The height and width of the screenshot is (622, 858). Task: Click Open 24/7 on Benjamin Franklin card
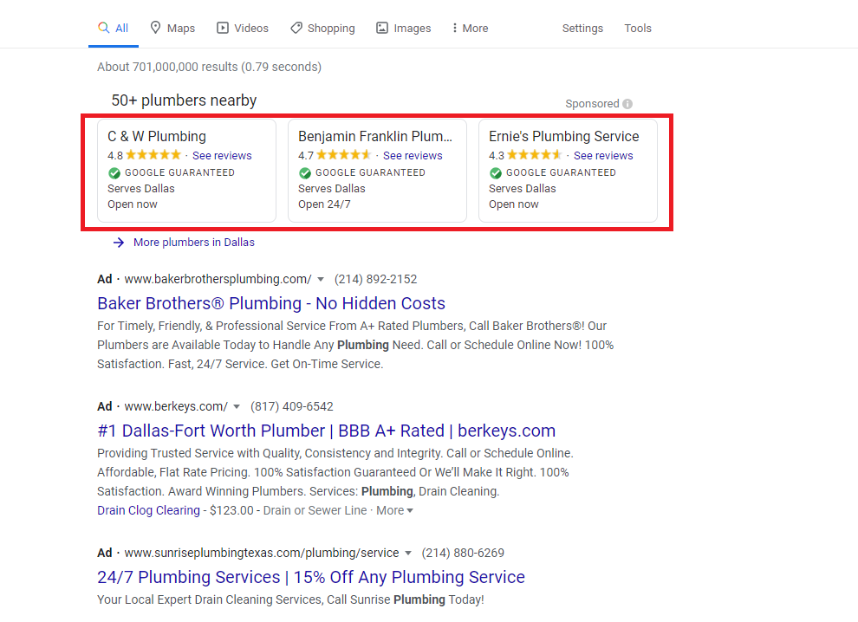(x=324, y=204)
